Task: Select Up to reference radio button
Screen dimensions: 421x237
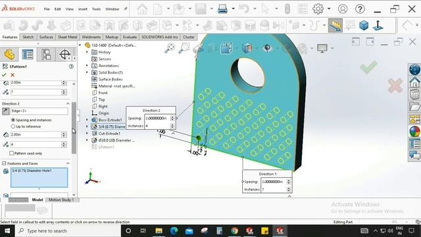Action: pos(13,126)
